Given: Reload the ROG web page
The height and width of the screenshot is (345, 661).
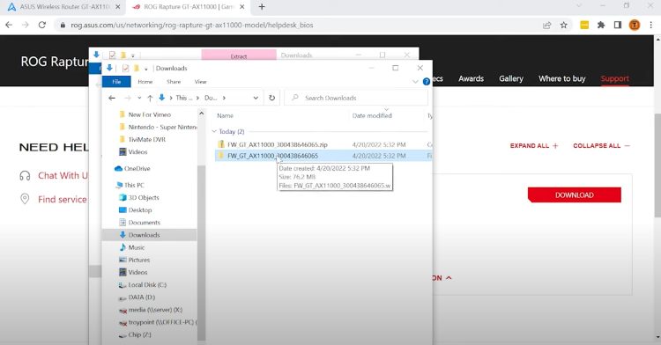Looking at the screenshot, I should coord(42,26).
